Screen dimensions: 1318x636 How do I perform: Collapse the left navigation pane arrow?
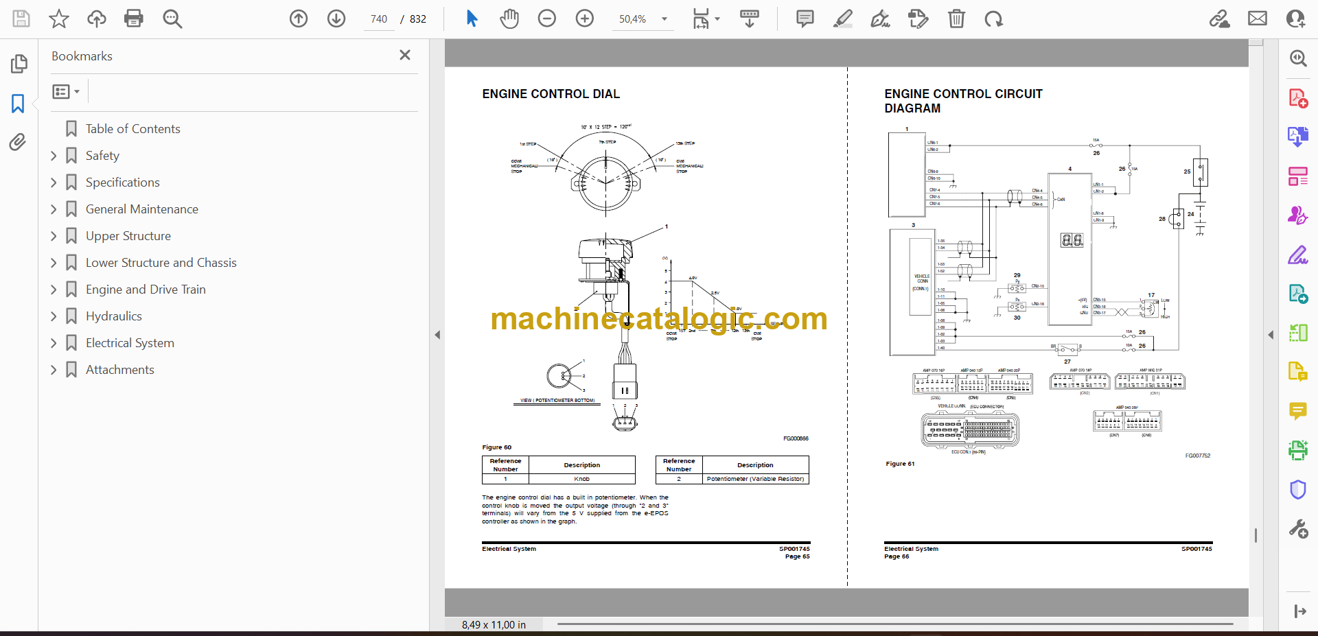pos(437,335)
